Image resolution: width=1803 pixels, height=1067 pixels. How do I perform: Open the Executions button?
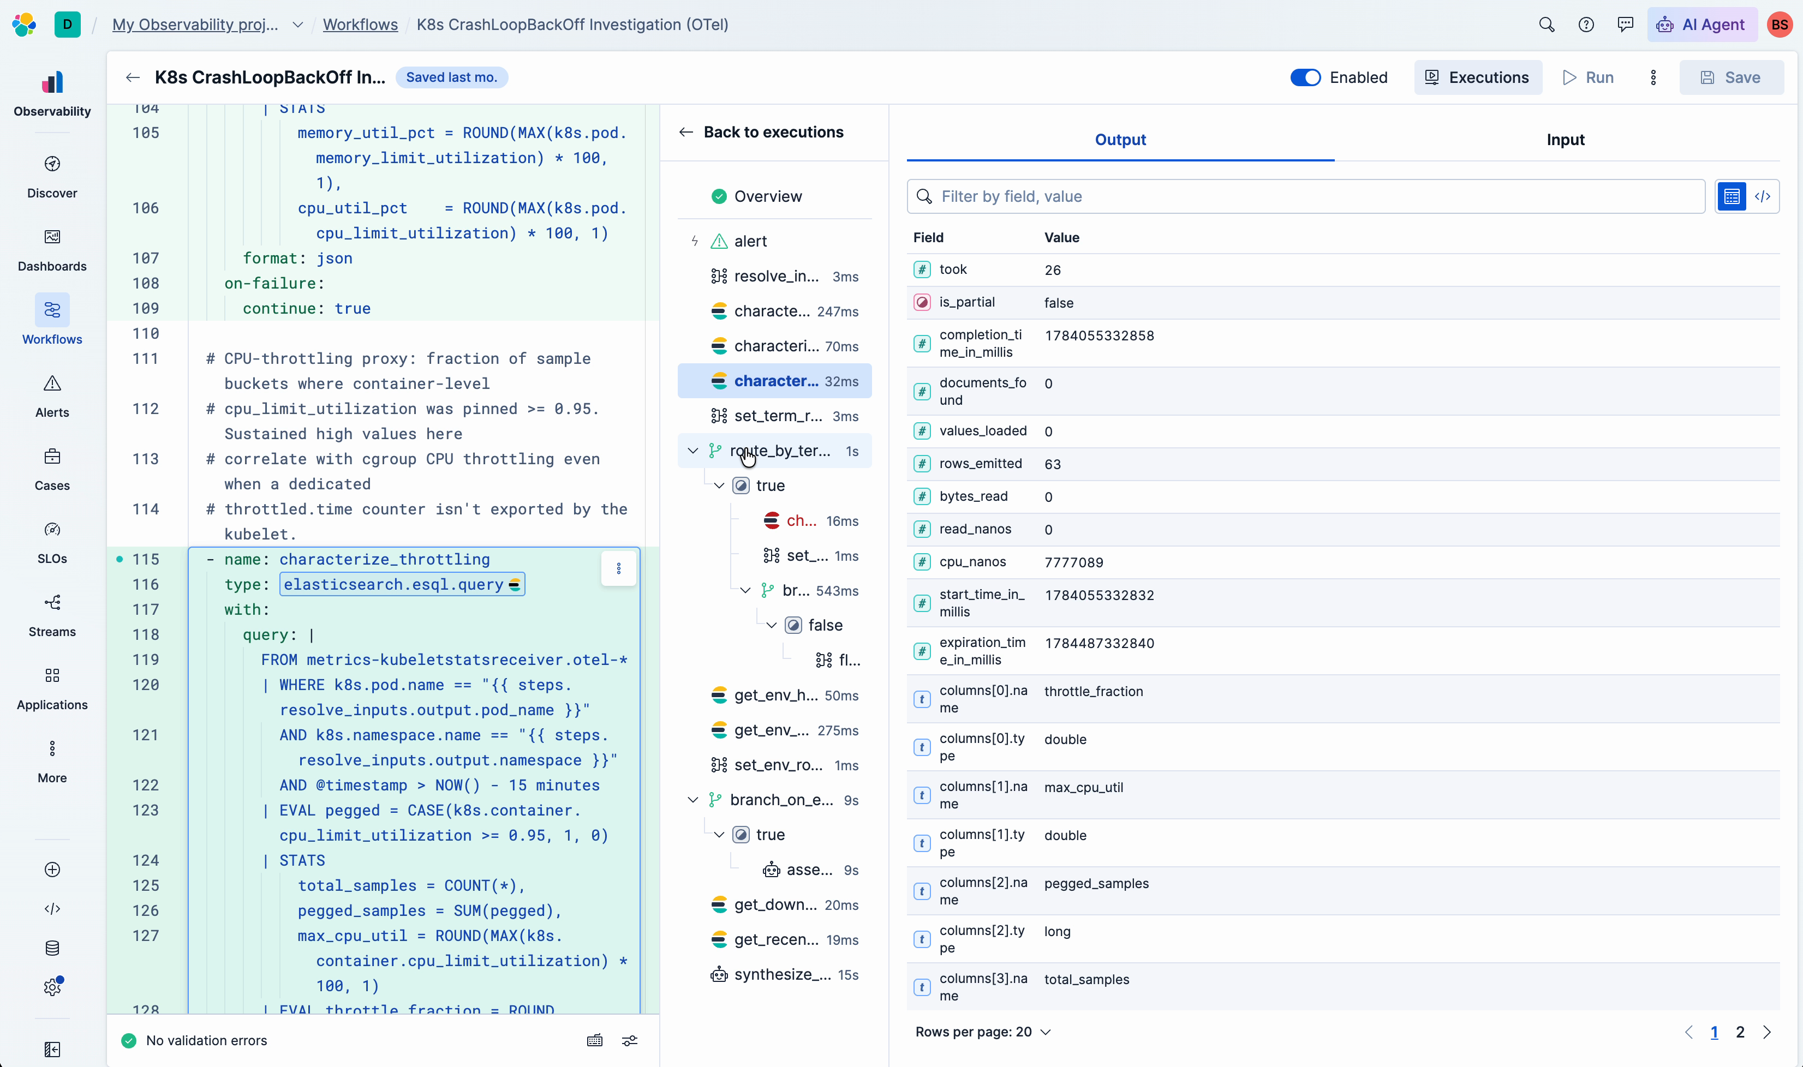click(1477, 77)
